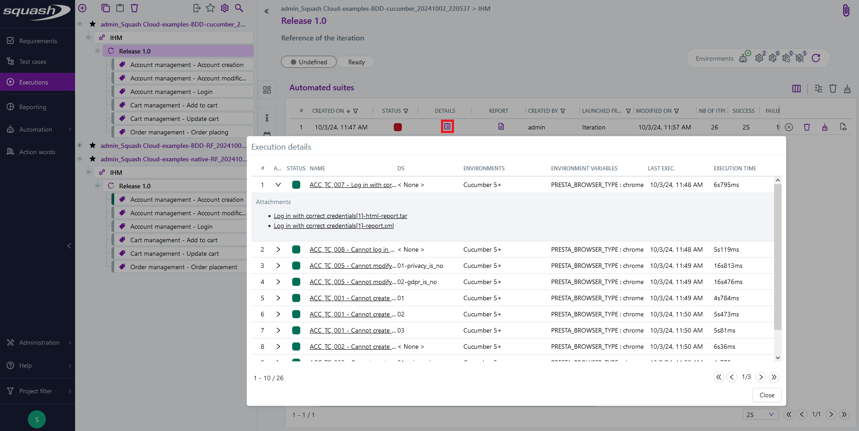Viewport: 859px width, 431px height.
Task: Refresh environments with the reload icon
Action: [816, 58]
